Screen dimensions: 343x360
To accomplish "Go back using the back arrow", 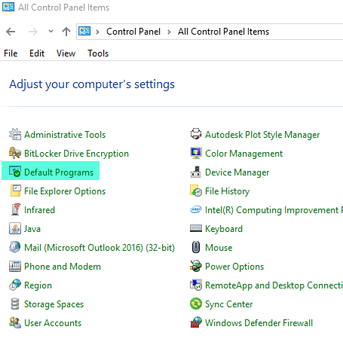I will pyautogui.click(x=11, y=32).
